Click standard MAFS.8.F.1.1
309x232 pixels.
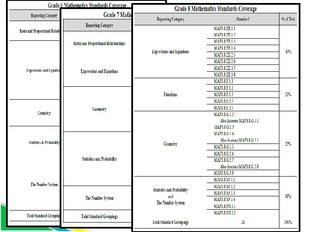coord(224,81)
